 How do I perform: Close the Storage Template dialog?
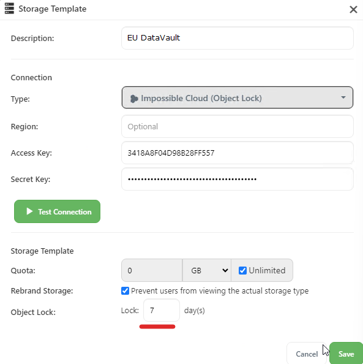point(353,10)
